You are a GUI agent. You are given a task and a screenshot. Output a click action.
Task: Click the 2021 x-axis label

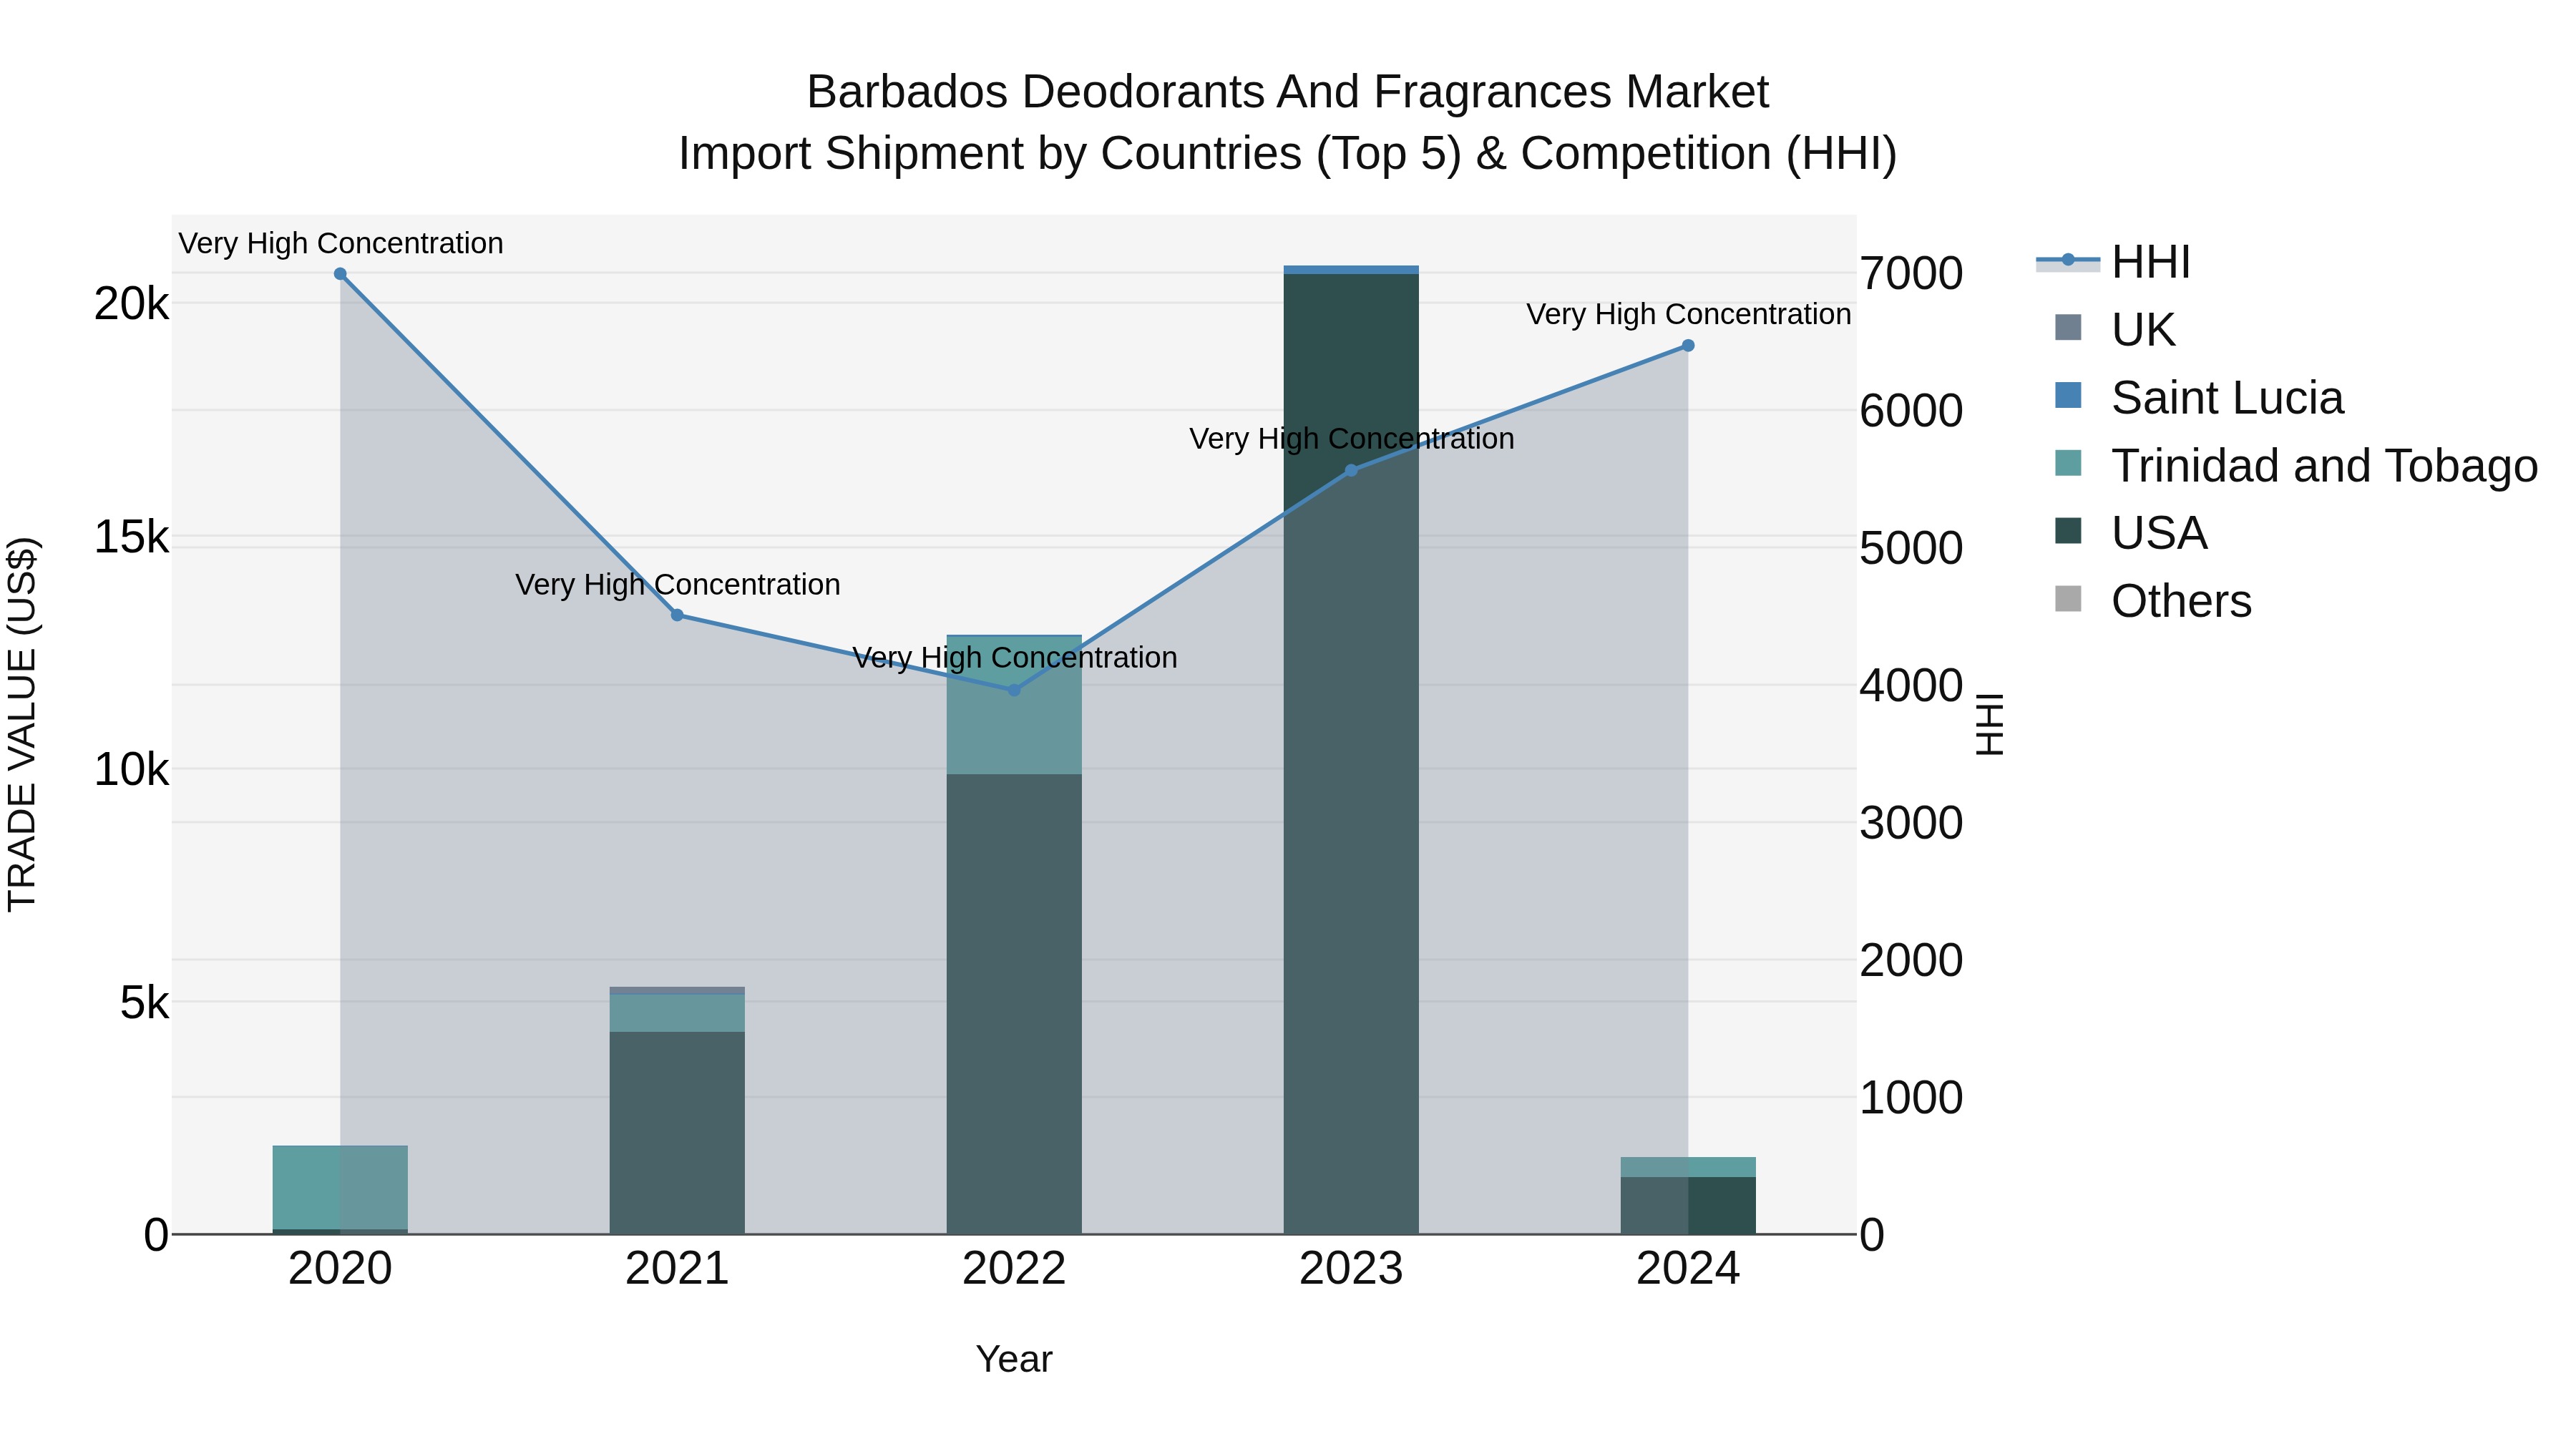click(677, 1269)
